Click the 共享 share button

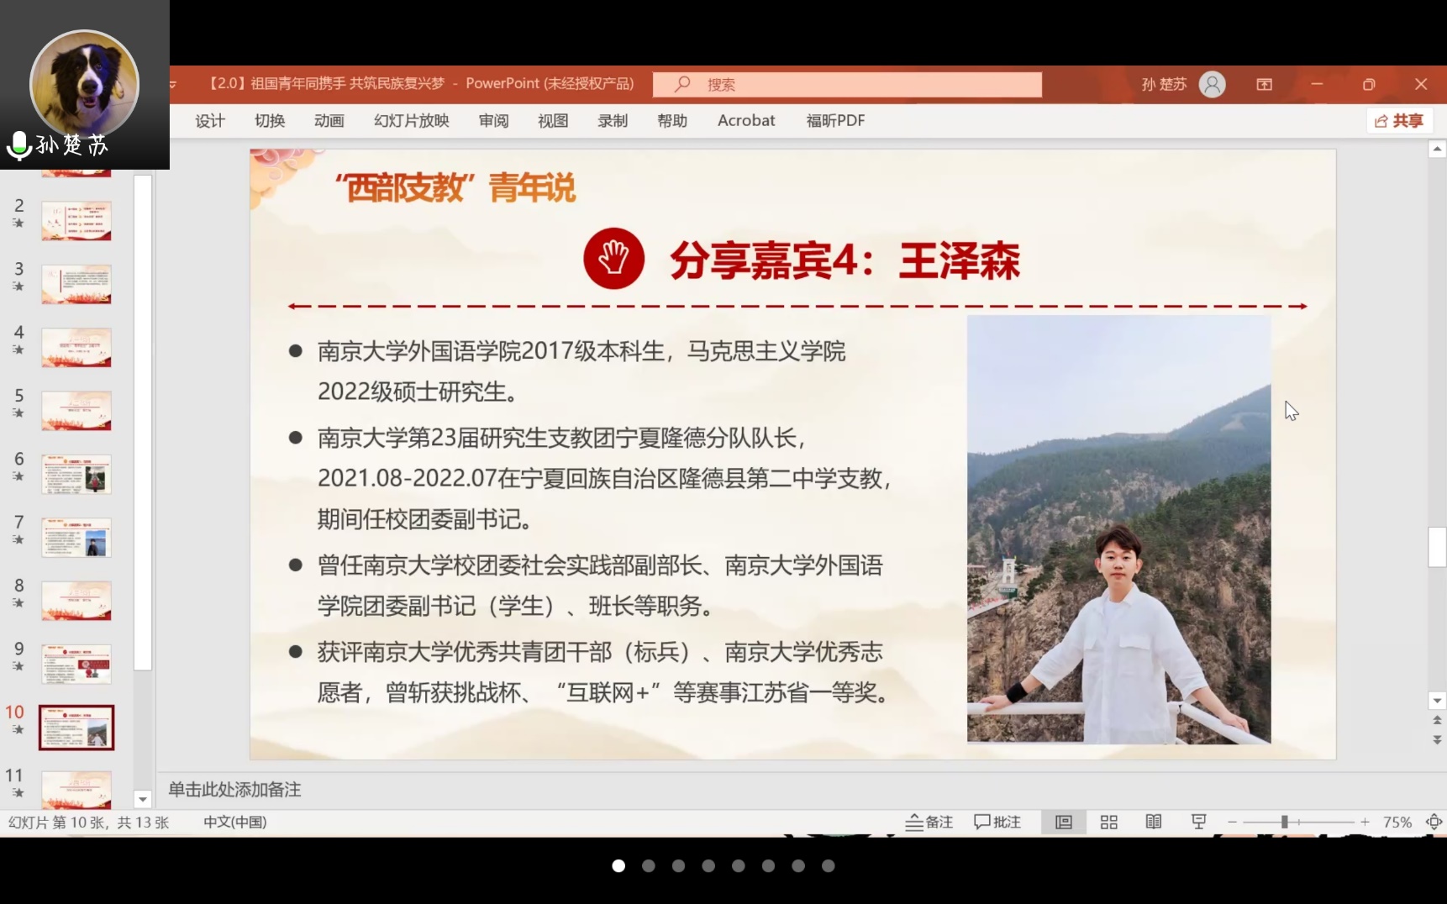coord(1398,120)
